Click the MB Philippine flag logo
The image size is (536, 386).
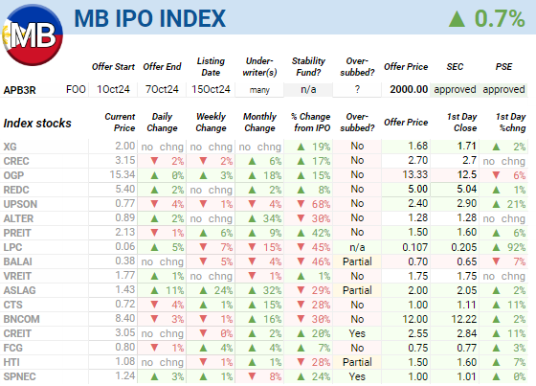click(33, 34)
